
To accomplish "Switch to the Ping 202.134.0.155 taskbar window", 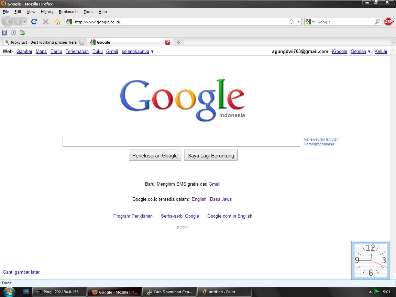I will [59, 292].
